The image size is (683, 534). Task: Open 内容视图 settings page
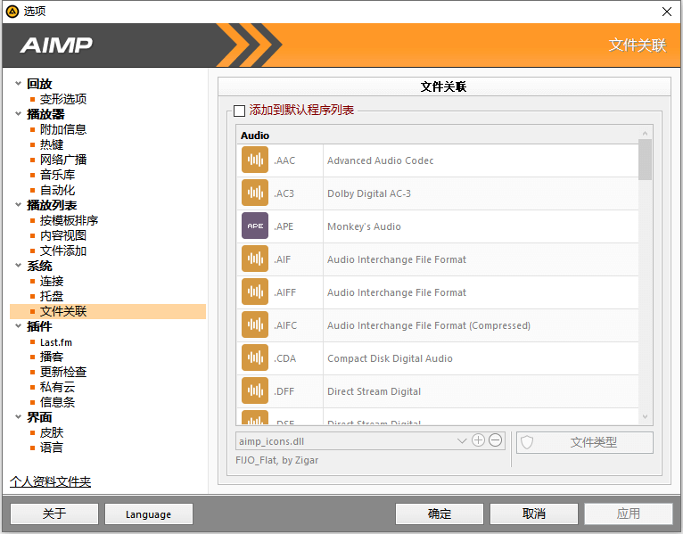pyautogui.click(x=63, y=235)
